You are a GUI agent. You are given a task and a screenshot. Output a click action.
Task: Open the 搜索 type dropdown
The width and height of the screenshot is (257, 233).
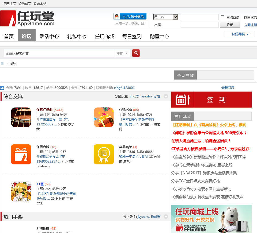coord(122,53)
